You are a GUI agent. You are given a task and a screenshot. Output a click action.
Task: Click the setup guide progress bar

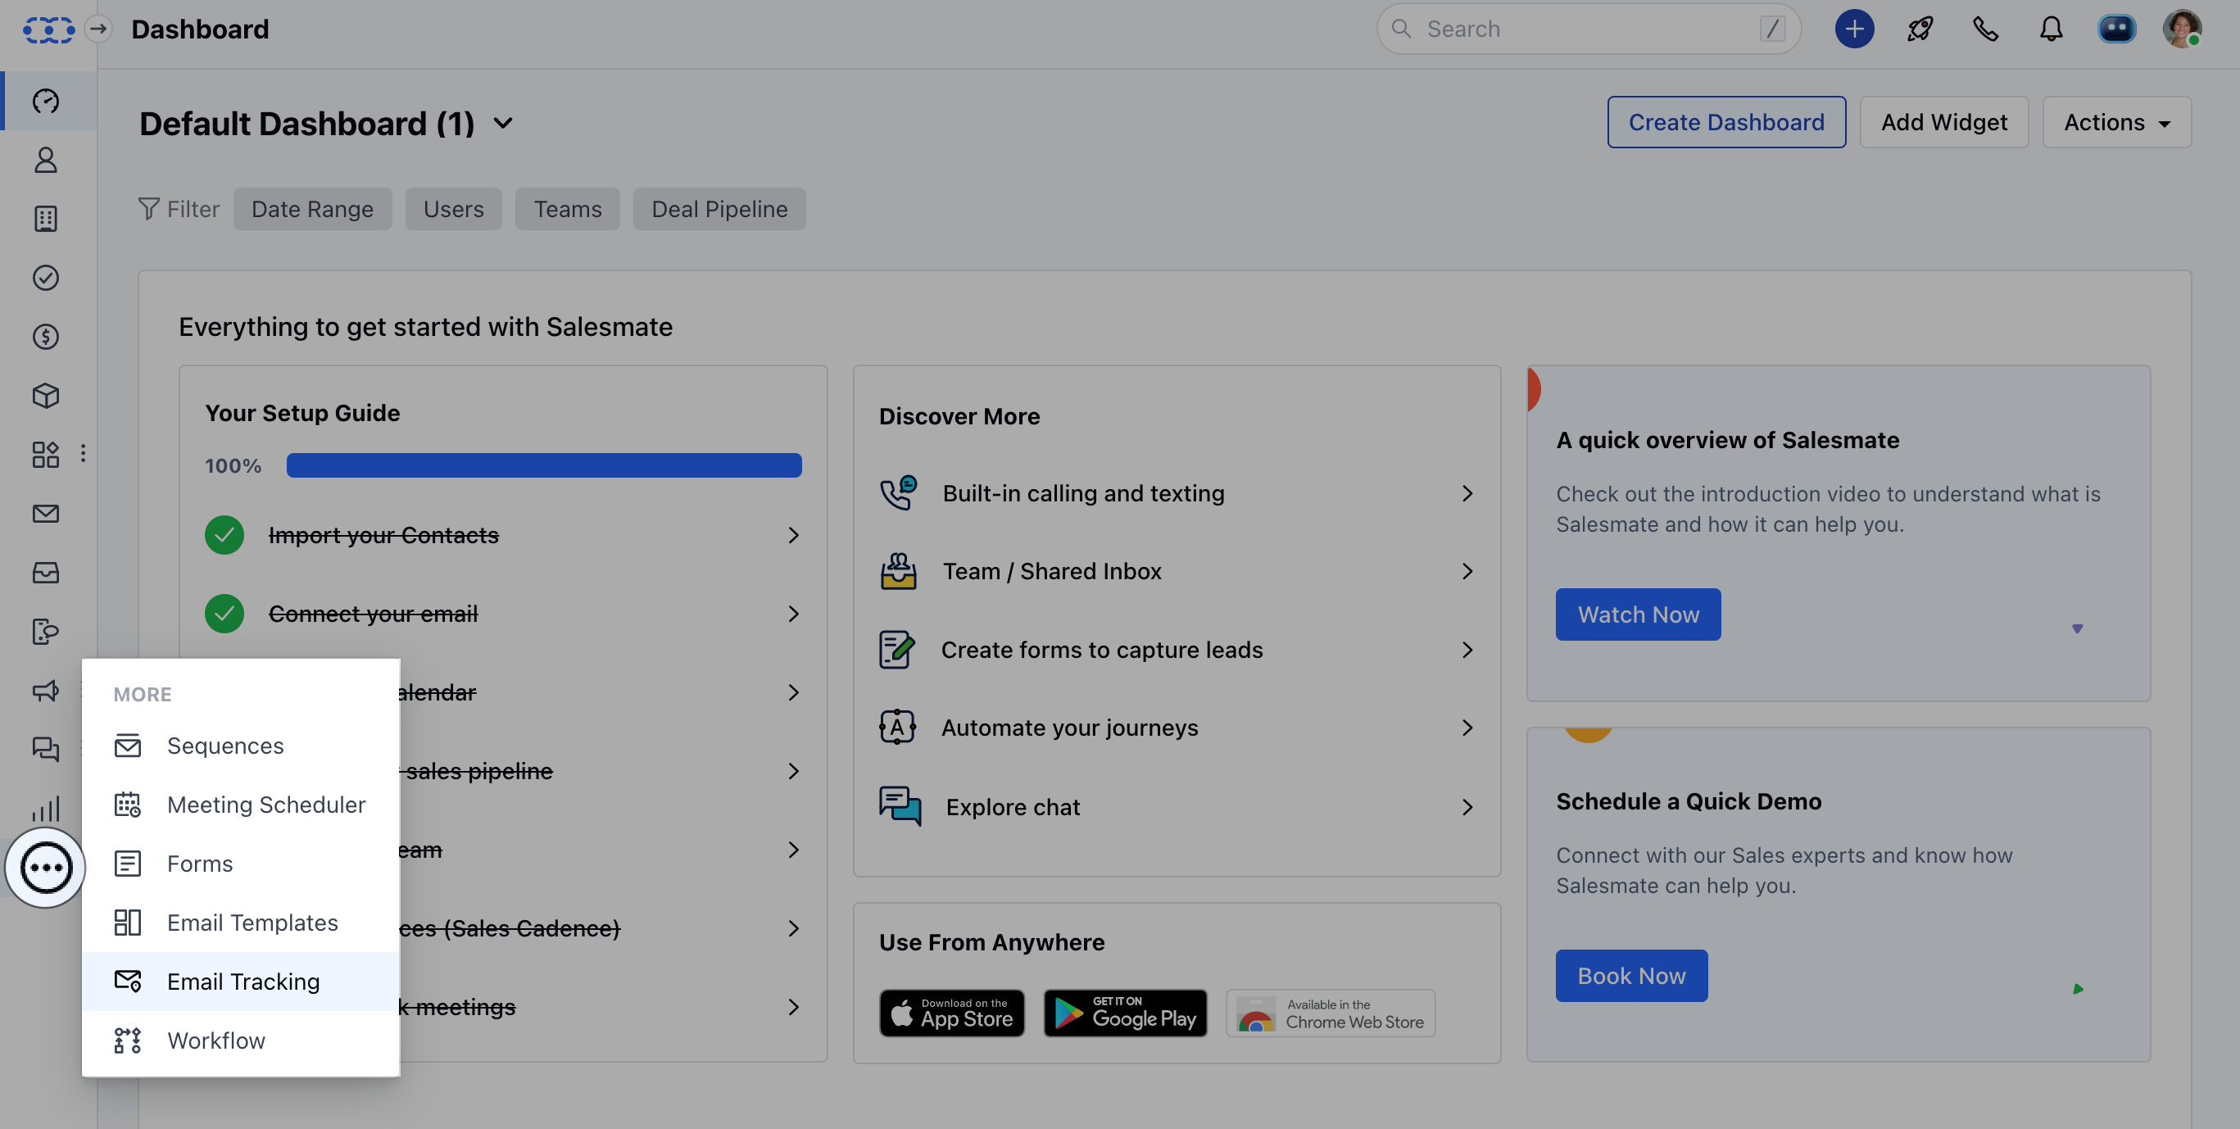click(543, 465)
